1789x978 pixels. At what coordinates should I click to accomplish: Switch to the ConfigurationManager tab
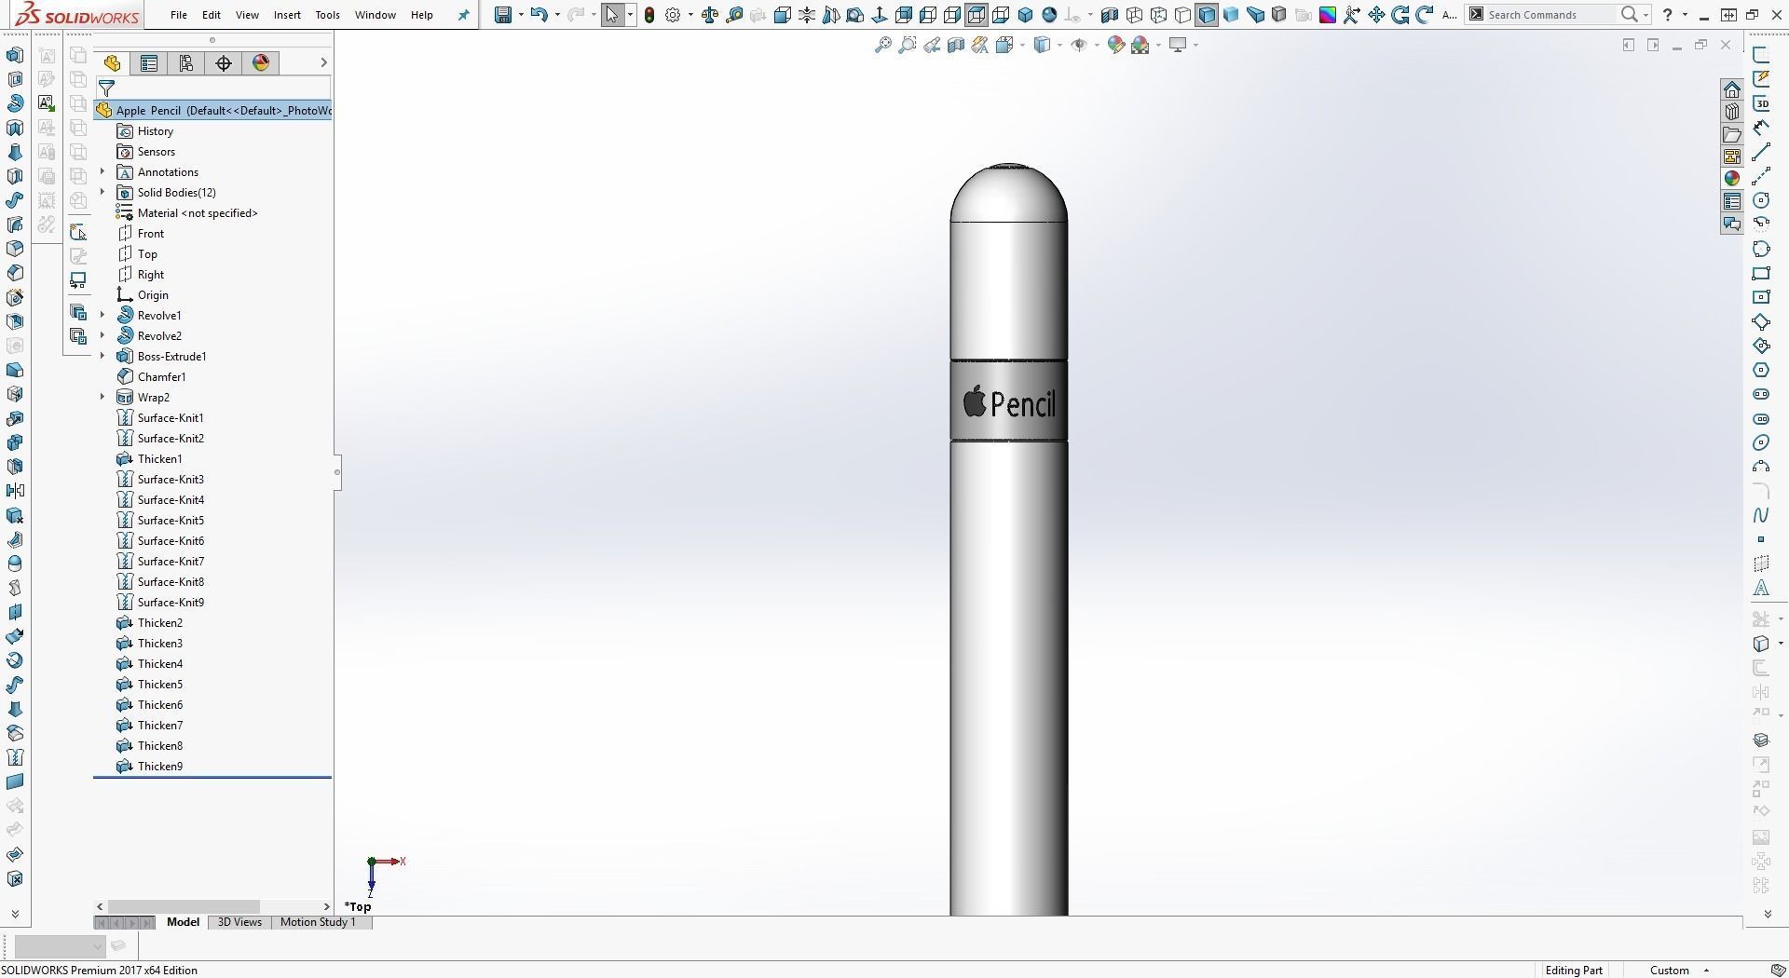186,62
